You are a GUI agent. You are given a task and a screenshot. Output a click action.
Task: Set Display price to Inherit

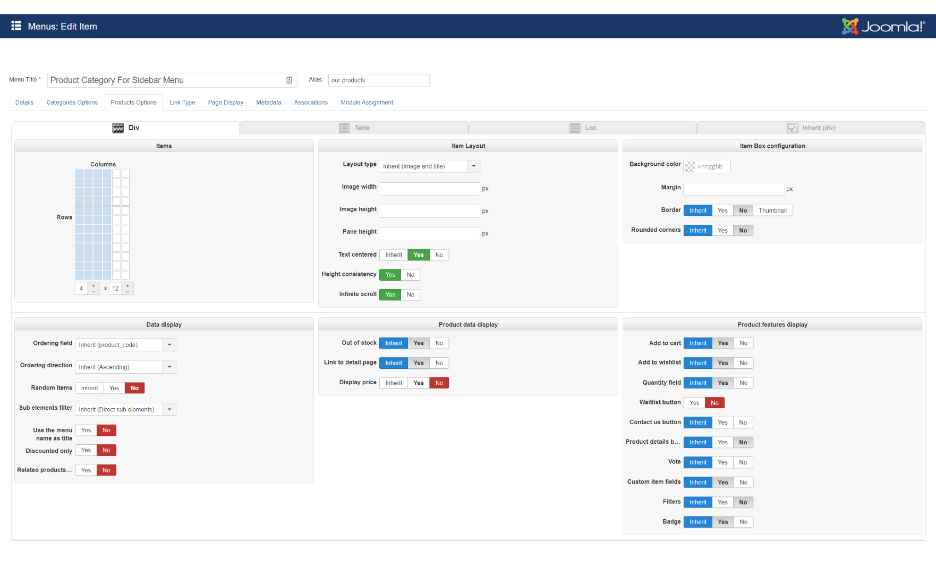pyautogui.click(x=394, y=383)
